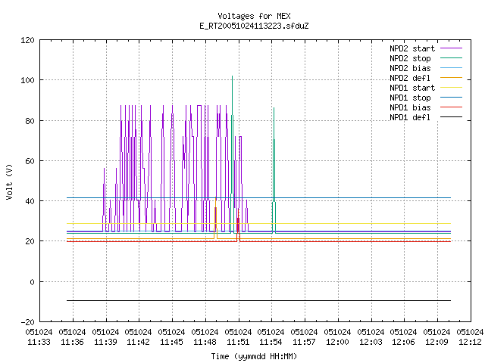Click the x-axis tick label 051024 11:33

[x=39, y=337]
